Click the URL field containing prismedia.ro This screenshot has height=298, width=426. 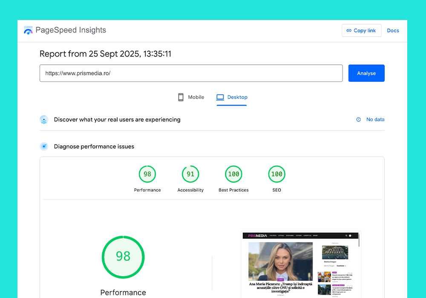point(191,73)
